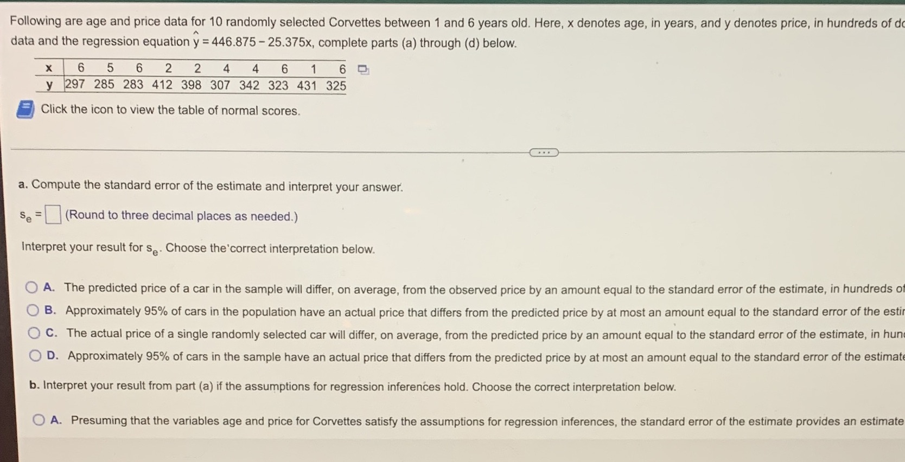Click the small window icon after the last column

click(362, 69)
